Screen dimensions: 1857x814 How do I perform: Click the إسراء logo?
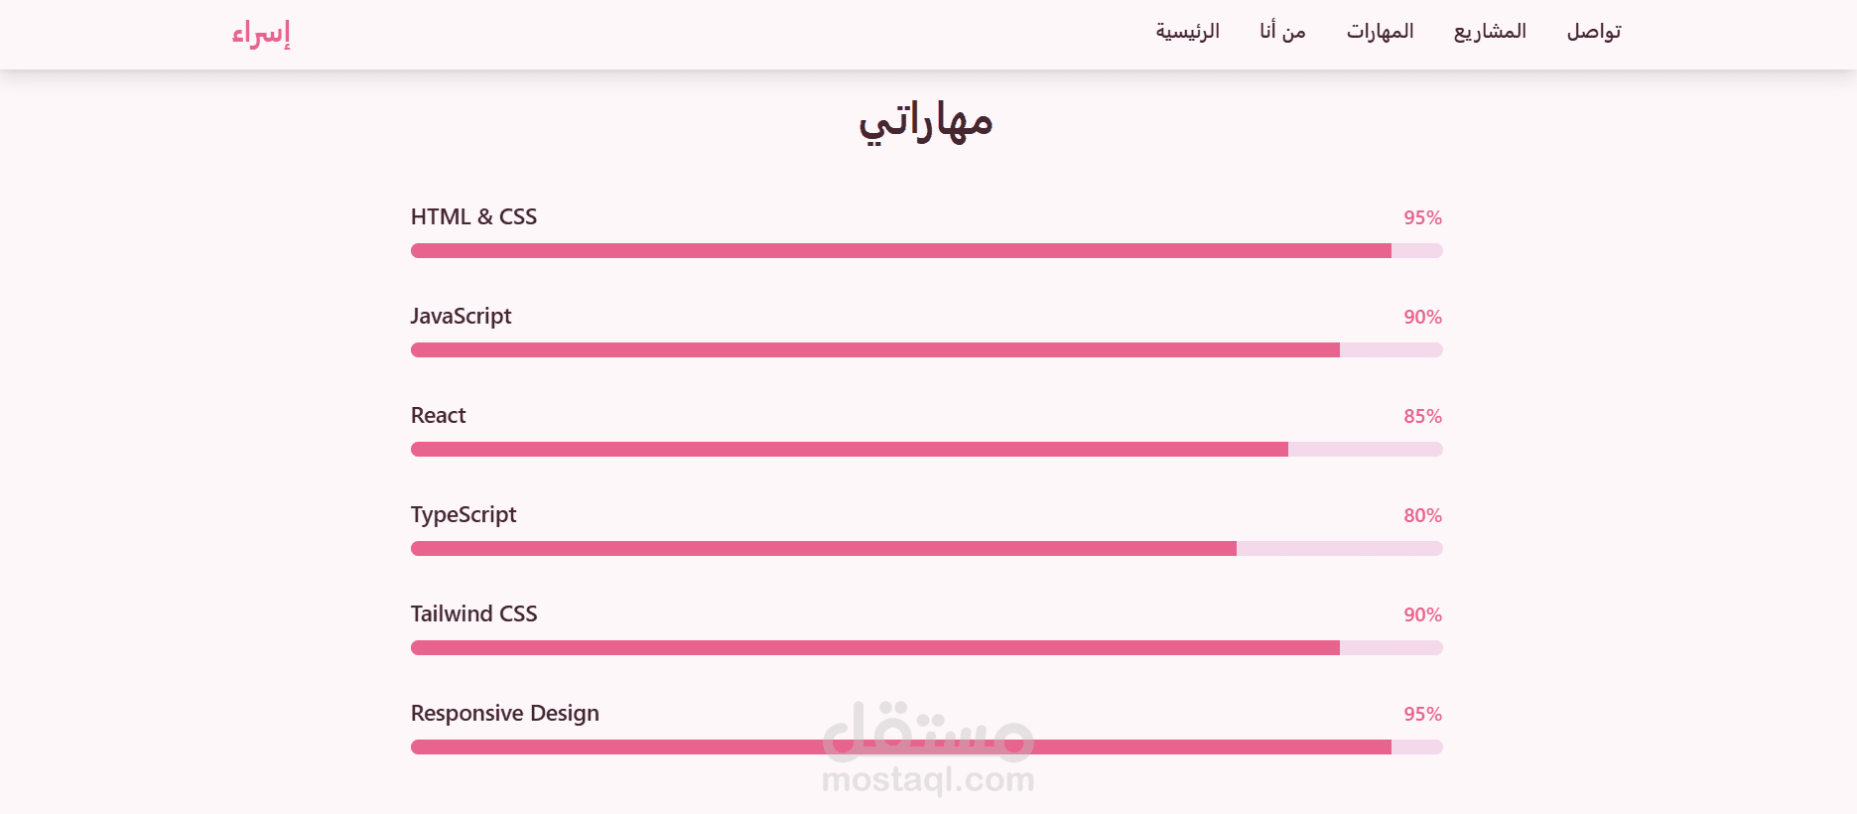(261, 34)
